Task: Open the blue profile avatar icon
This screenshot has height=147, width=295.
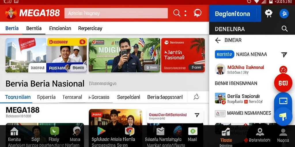Action: click(x=284, y=13)
